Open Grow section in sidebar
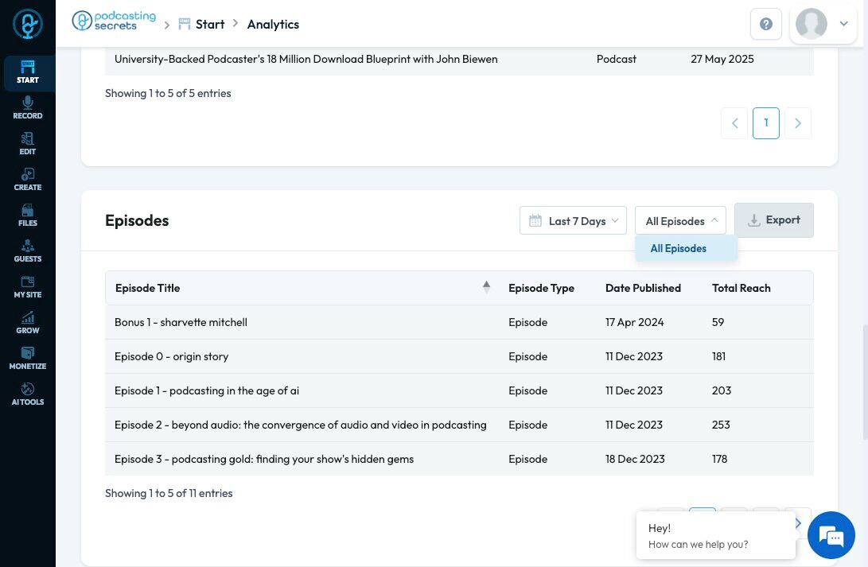The width and height of the screenshot is (868, 567). pos(27,322)
